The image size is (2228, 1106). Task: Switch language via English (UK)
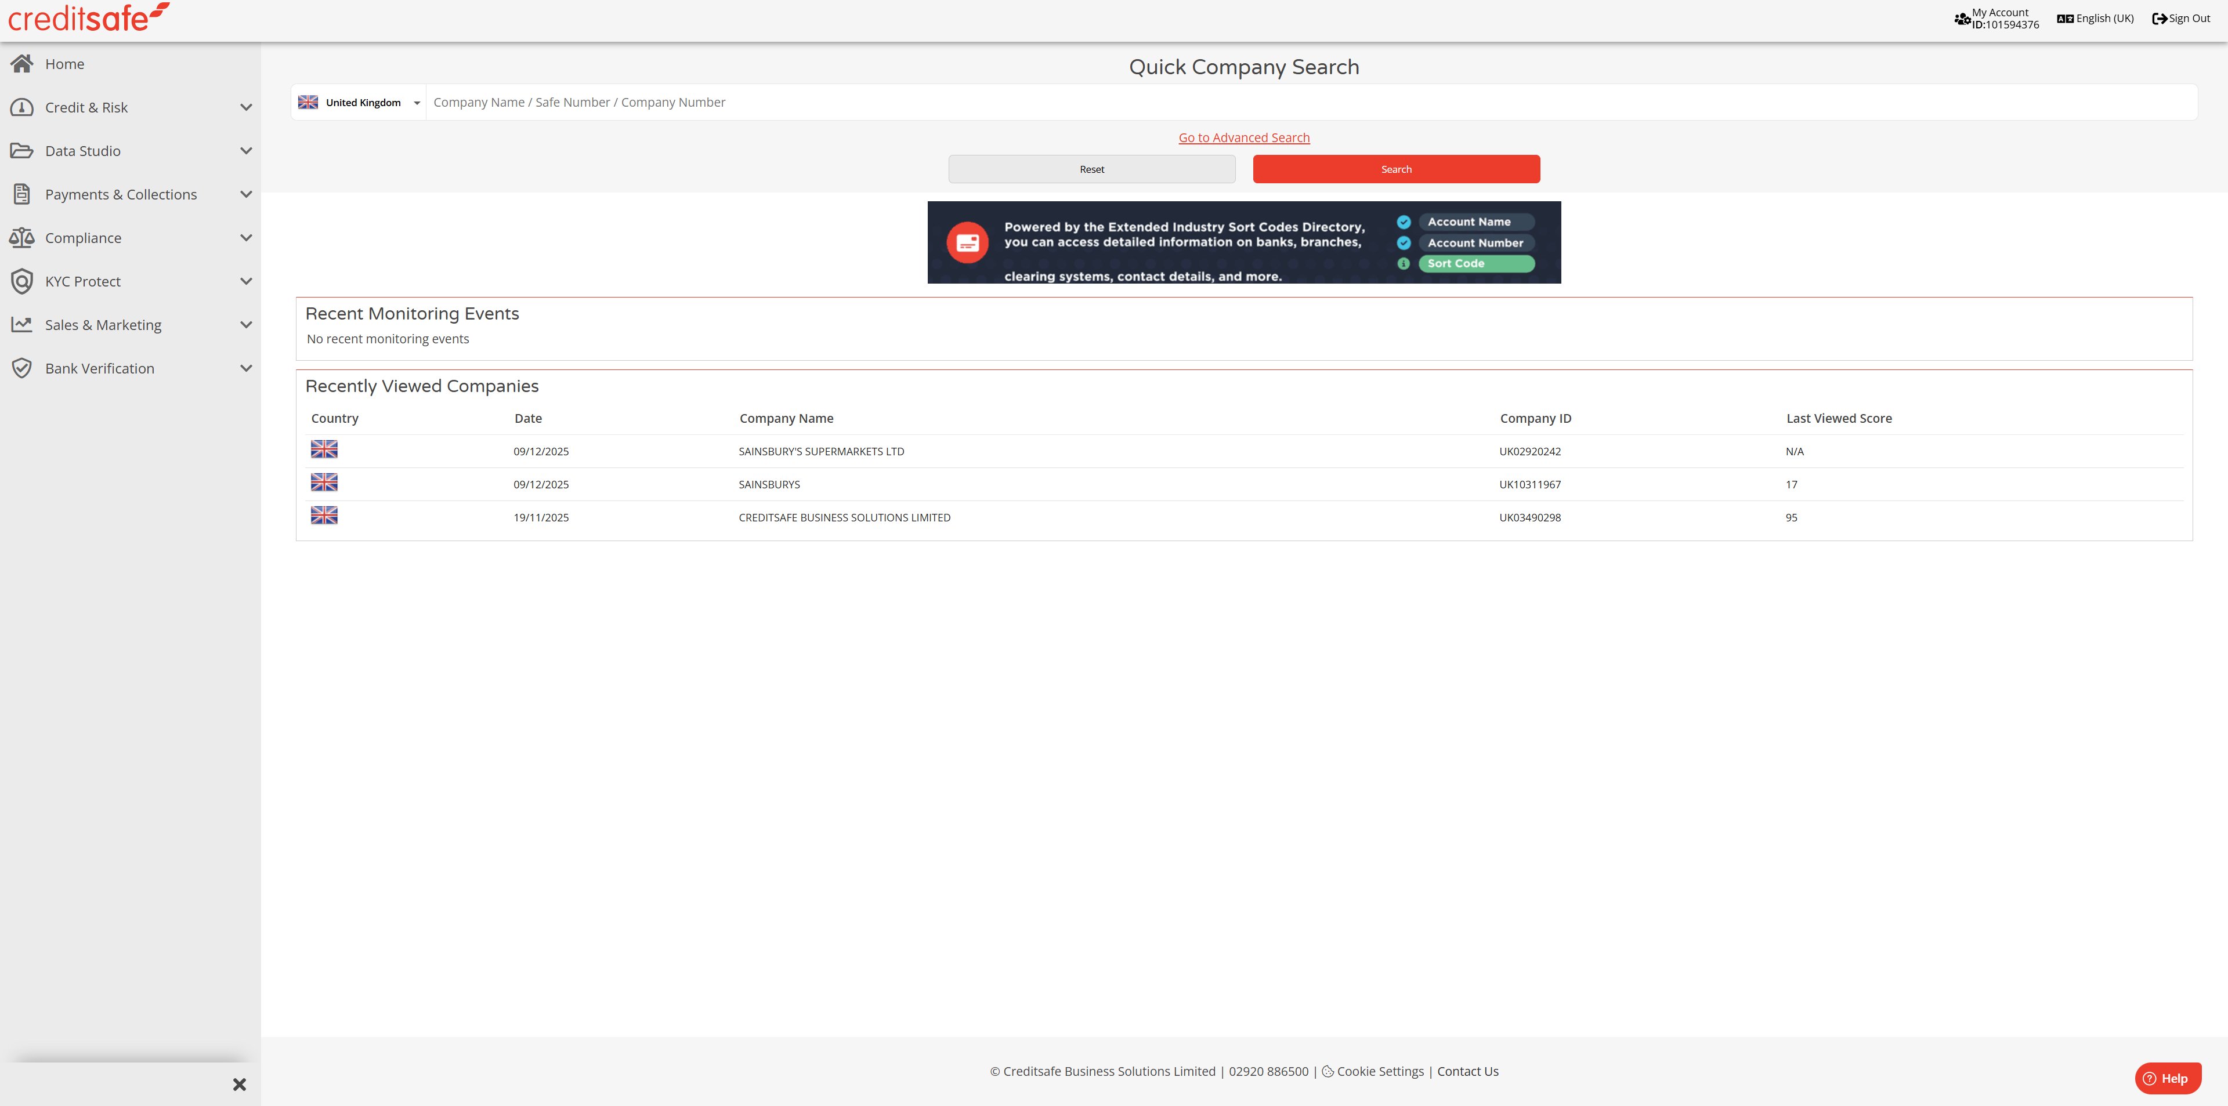click(x=2096, y=18)
